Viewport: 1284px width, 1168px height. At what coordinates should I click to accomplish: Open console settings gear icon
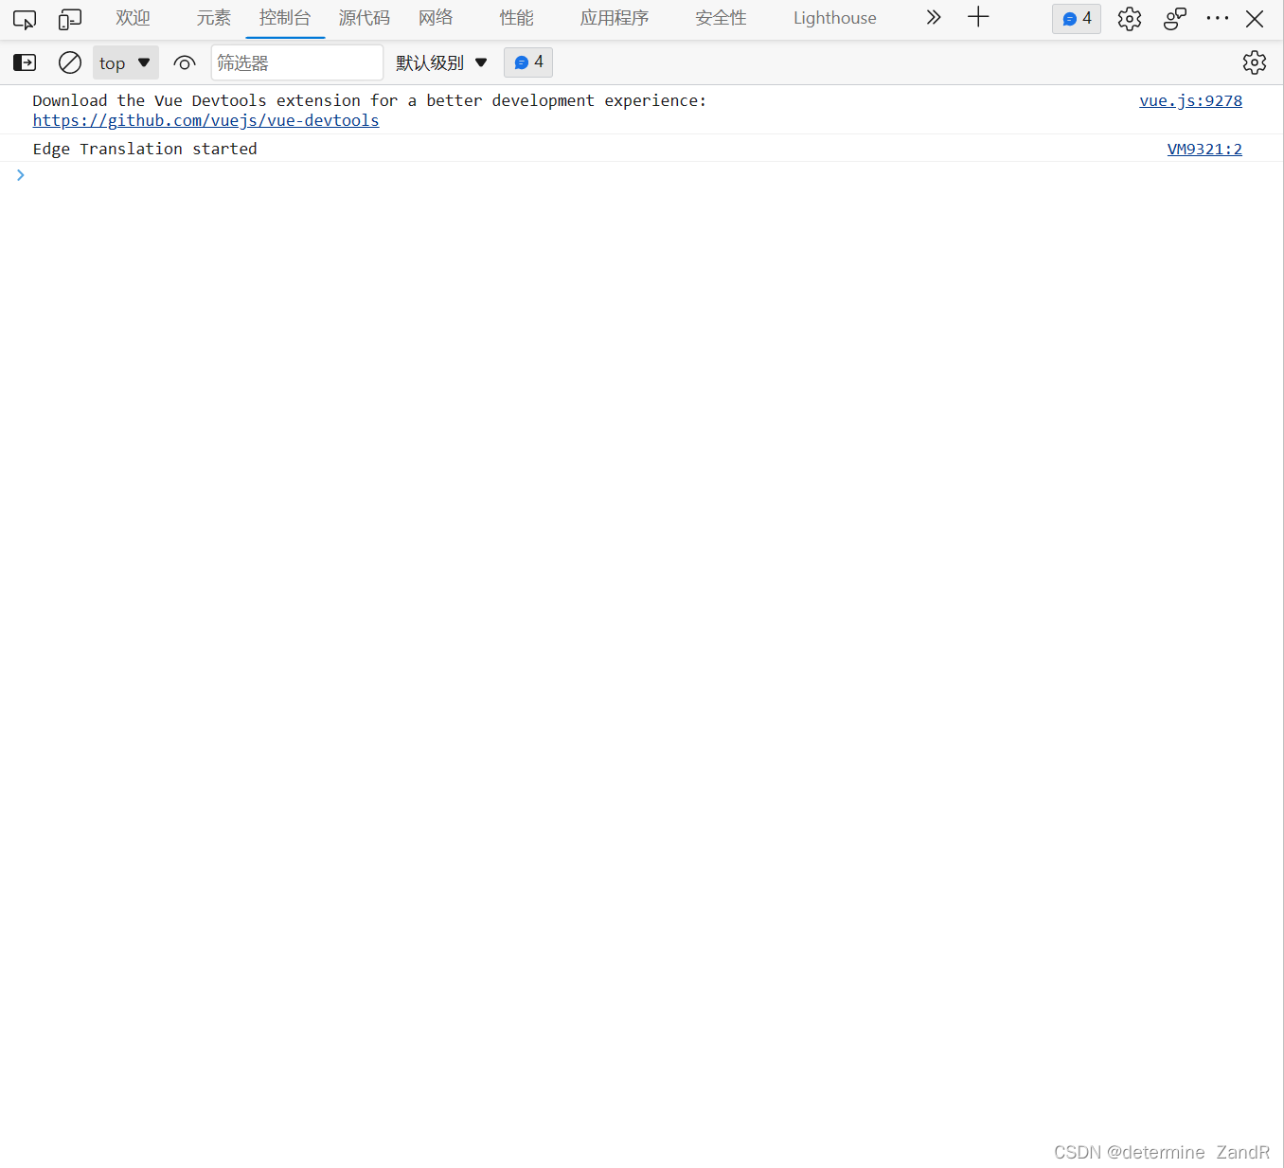tap(1255, 62)
